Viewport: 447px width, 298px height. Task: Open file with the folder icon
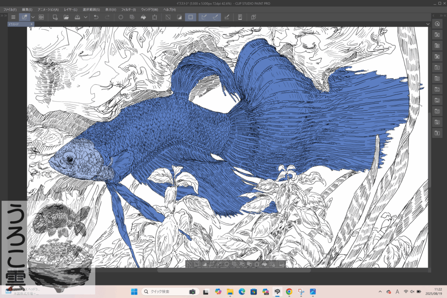coord(66,17)
